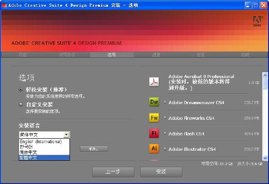Click the component list scrollbar thumb
Viewport: 269px width, 184px height.
265,83
